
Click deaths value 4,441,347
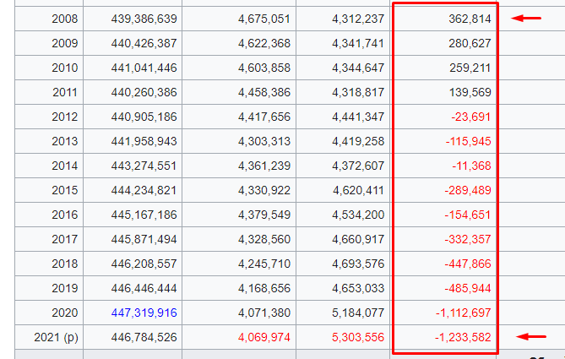click(x=358, y=117)
